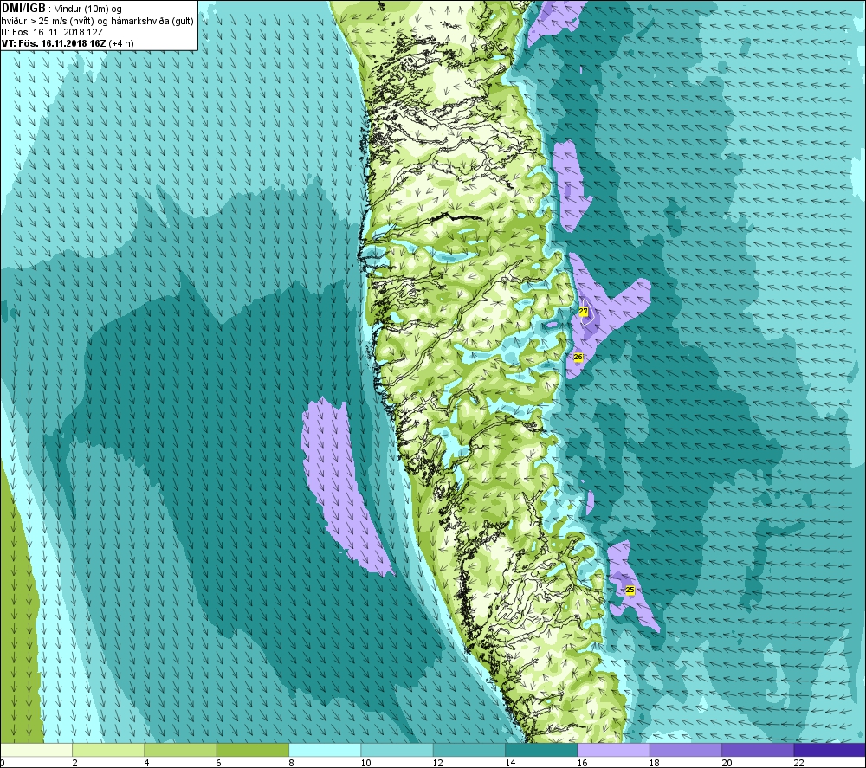Click the scale number 4

pyautogui.click(x=147, y=763)
